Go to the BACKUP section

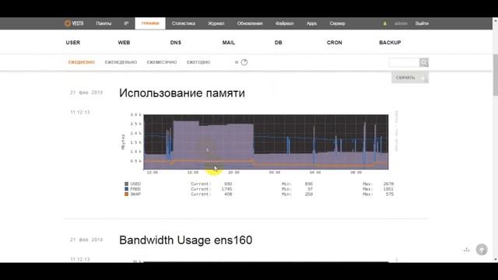pos(390,43)
